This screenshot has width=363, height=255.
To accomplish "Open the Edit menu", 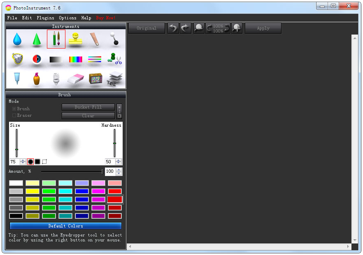I will coord(27,18).
